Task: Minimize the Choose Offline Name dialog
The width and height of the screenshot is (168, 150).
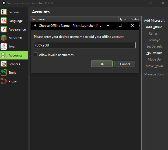Action: tap(108, 25)
